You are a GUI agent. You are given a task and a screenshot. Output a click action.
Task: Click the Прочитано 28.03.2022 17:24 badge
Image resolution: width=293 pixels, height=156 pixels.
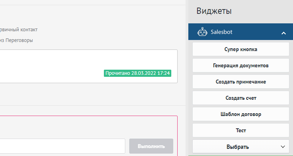138,73
